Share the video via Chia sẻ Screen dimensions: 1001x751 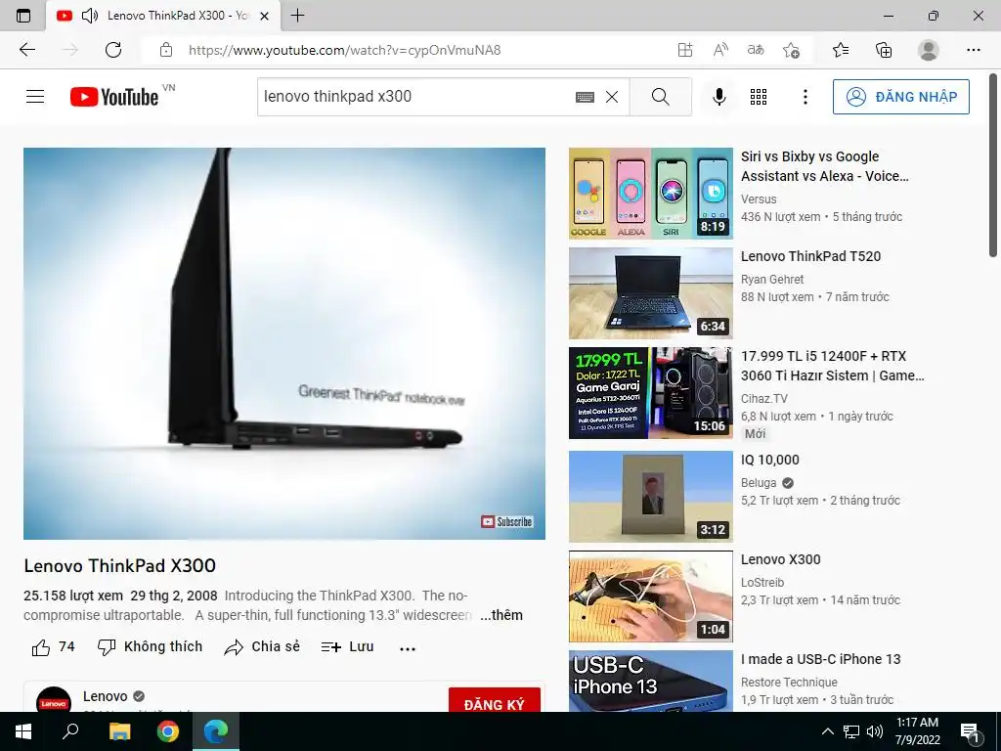pyautogui.click(x=262, y=647)
